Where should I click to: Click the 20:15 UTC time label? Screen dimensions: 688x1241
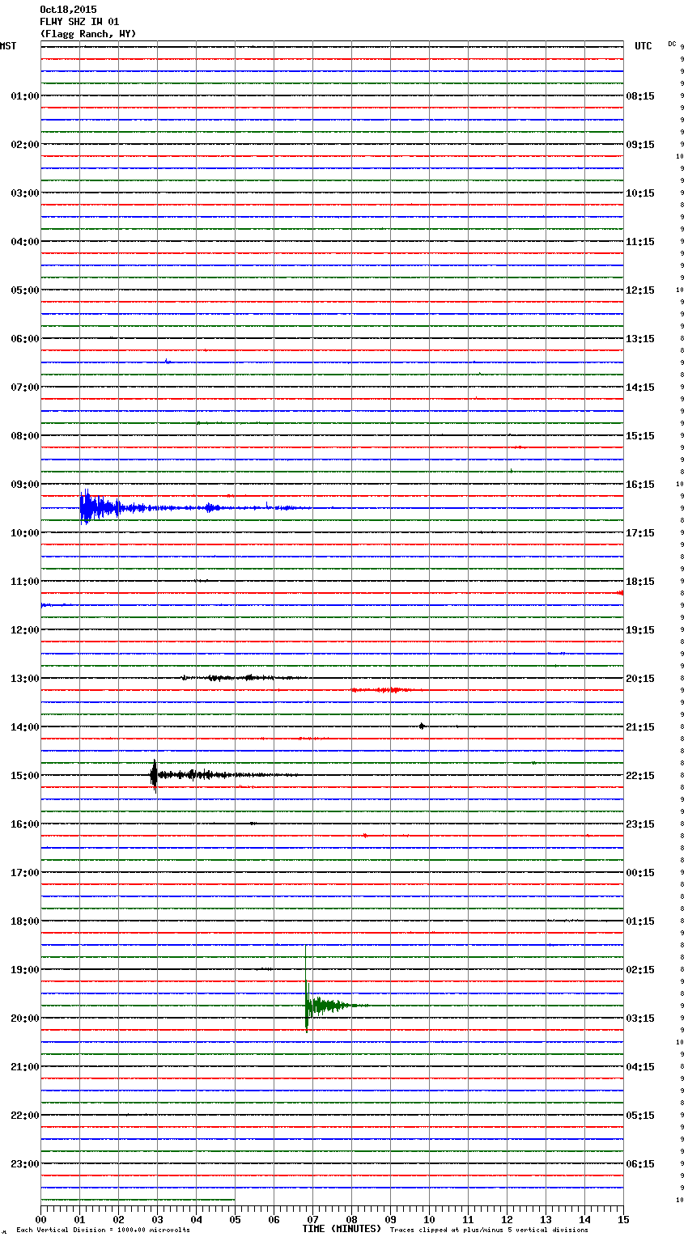point(640,679)
